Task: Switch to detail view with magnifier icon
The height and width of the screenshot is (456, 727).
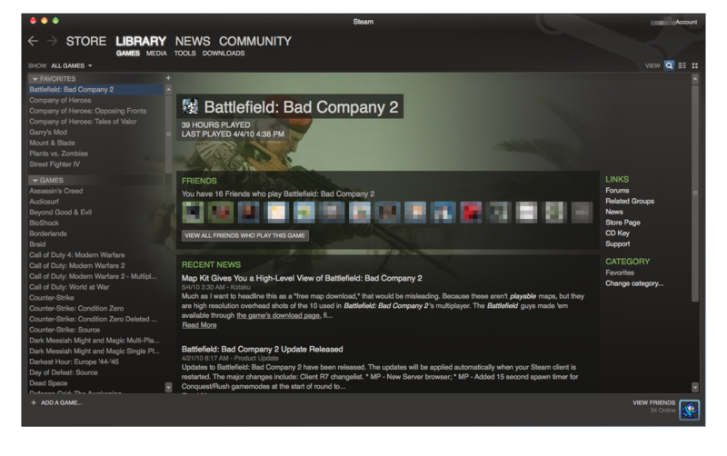Action: [x=669, y=65]
